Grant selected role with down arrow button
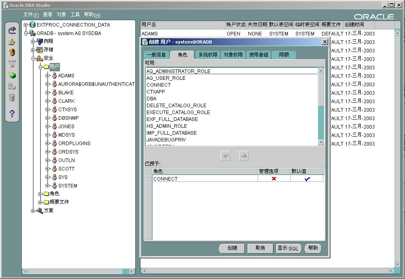The height and width of the screenshot is (279, 405). [x=225, y=156]
